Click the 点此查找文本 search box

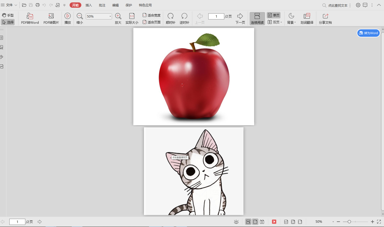click(x=335, y=5)
